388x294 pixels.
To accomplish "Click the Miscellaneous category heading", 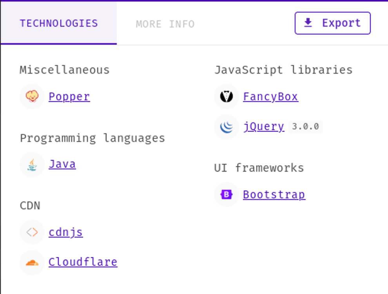I will (x=65, y=70).
